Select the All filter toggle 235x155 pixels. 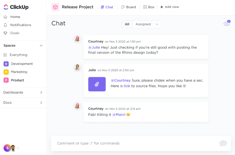127,24
